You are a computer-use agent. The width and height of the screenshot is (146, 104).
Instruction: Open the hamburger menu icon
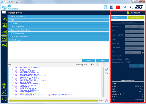point(4,13)
